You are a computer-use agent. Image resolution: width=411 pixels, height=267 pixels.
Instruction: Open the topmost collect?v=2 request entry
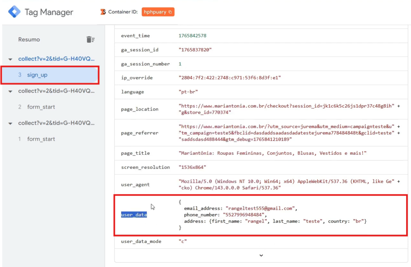[x=56, y=59]
